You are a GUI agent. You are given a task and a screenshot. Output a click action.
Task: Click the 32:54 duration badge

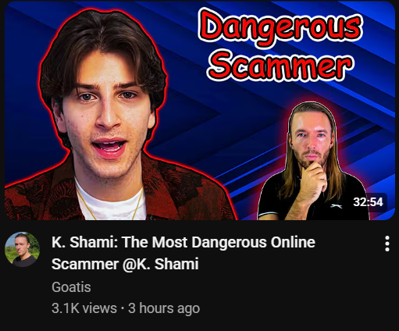pyautogui.click(x=368, y=202)
